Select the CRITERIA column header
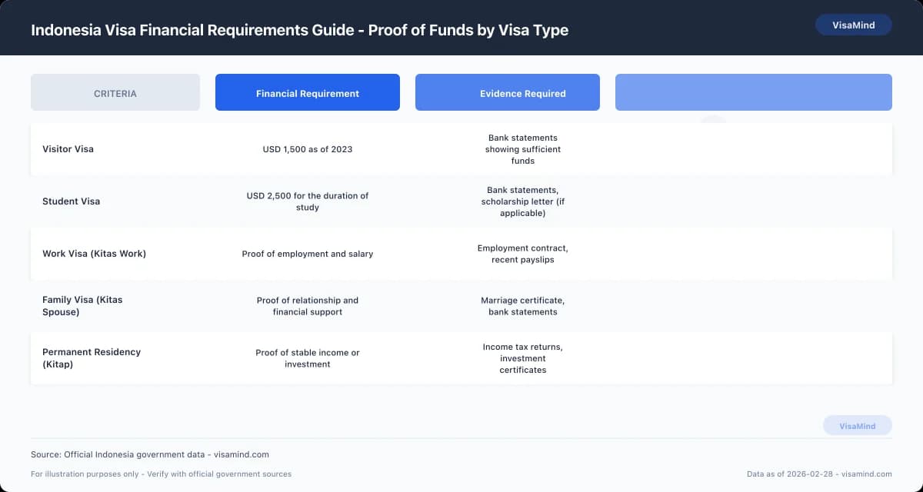The height and width of the screenshot is (492, 923). pyautogui.click(x=115, y=92)
